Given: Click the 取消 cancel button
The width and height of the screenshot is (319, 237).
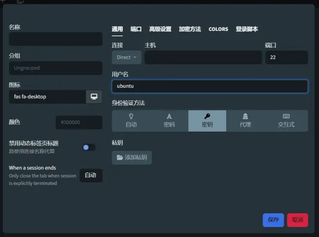Looking at the screenshot, I should pyautogui.click(x=297, y=220).
